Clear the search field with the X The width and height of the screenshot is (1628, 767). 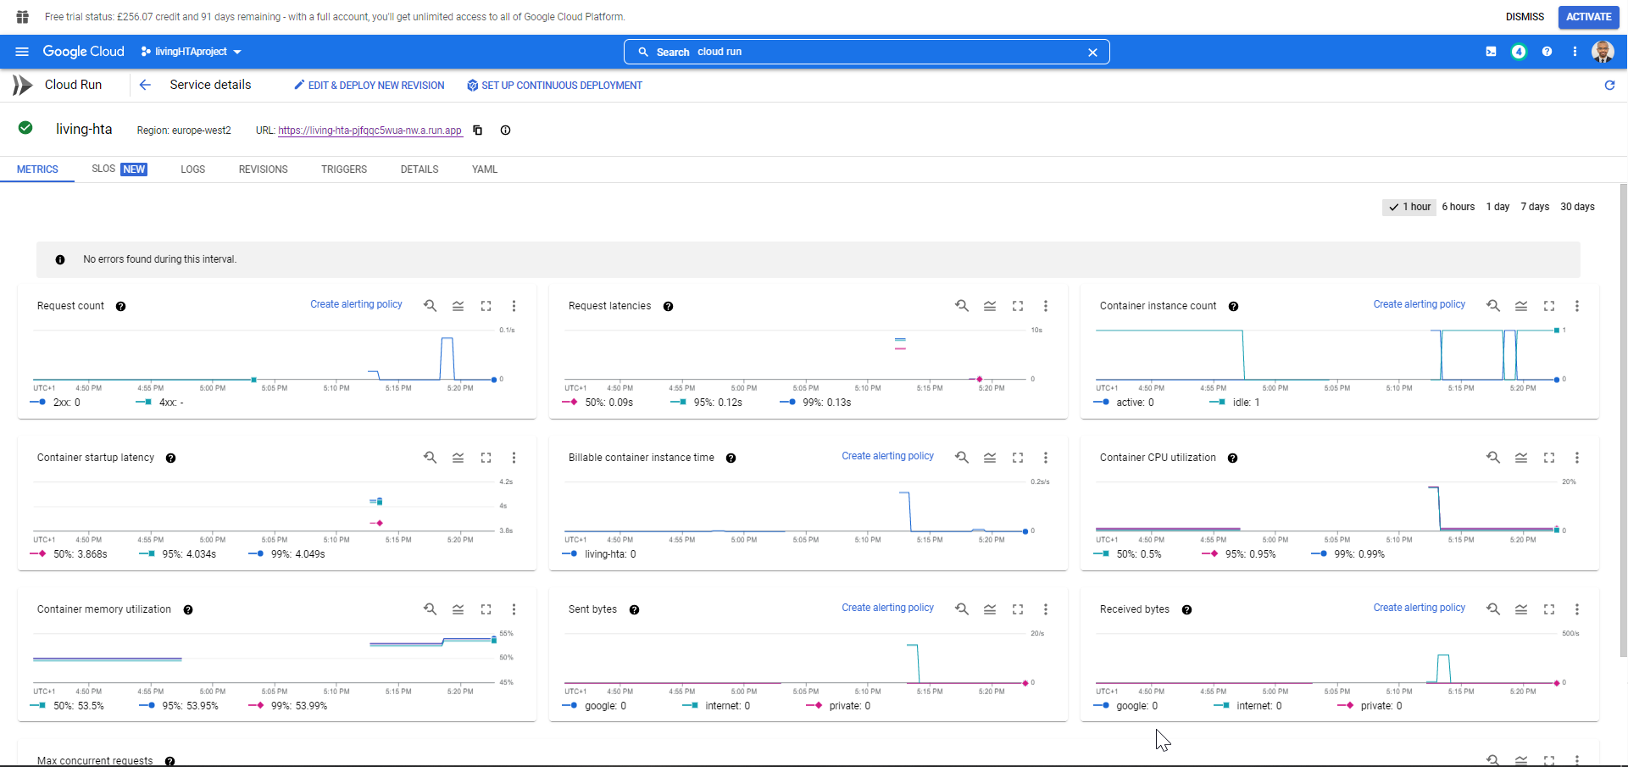[1092, 52]
